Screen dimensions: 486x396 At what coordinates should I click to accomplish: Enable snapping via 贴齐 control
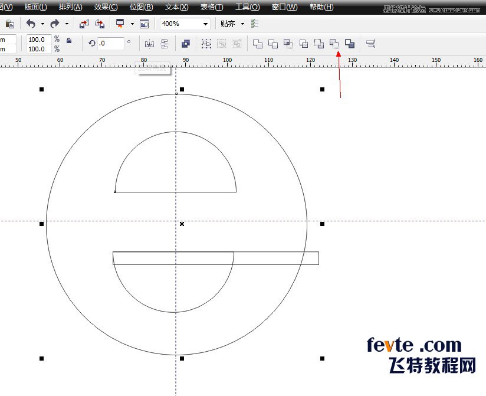(231, 24)
